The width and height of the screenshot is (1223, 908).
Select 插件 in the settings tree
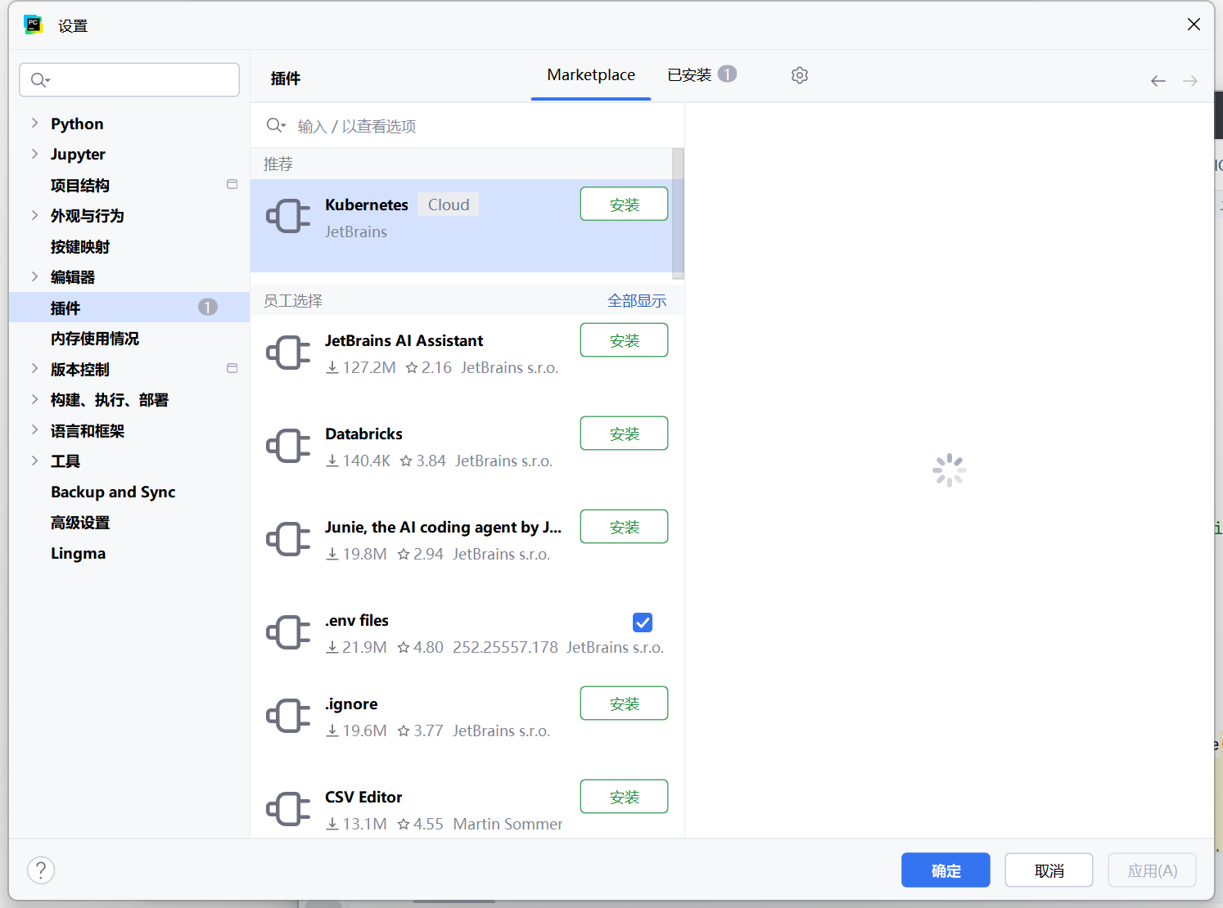tap(129, 308)
